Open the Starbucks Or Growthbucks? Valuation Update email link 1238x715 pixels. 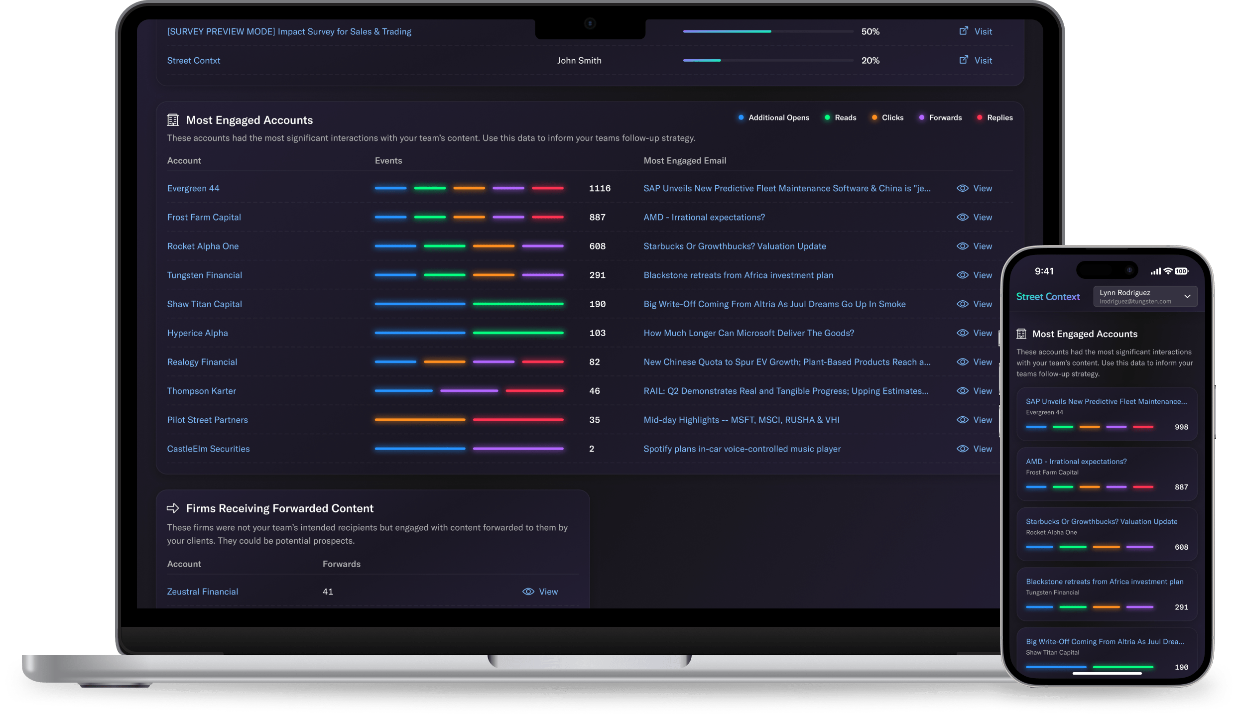pyautogui.click(x=735, y=246)
